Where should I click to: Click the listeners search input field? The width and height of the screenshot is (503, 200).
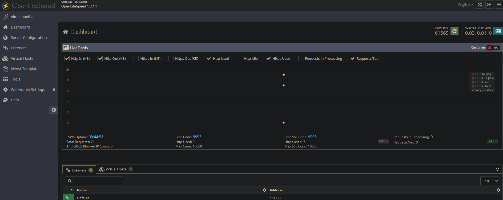(x=98, y=181)
